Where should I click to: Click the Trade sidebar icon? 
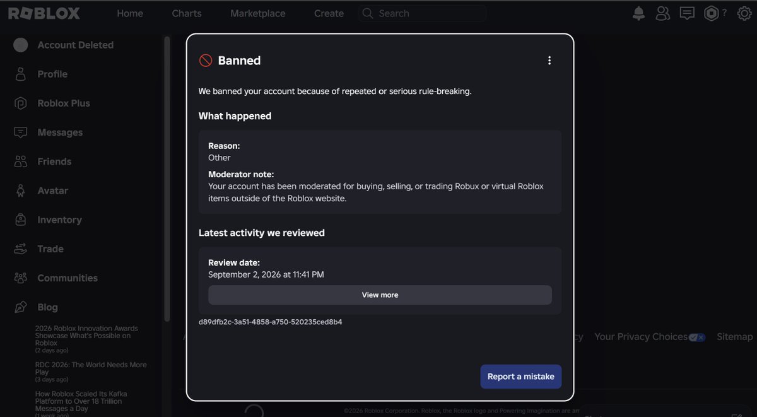coord(21,249)
